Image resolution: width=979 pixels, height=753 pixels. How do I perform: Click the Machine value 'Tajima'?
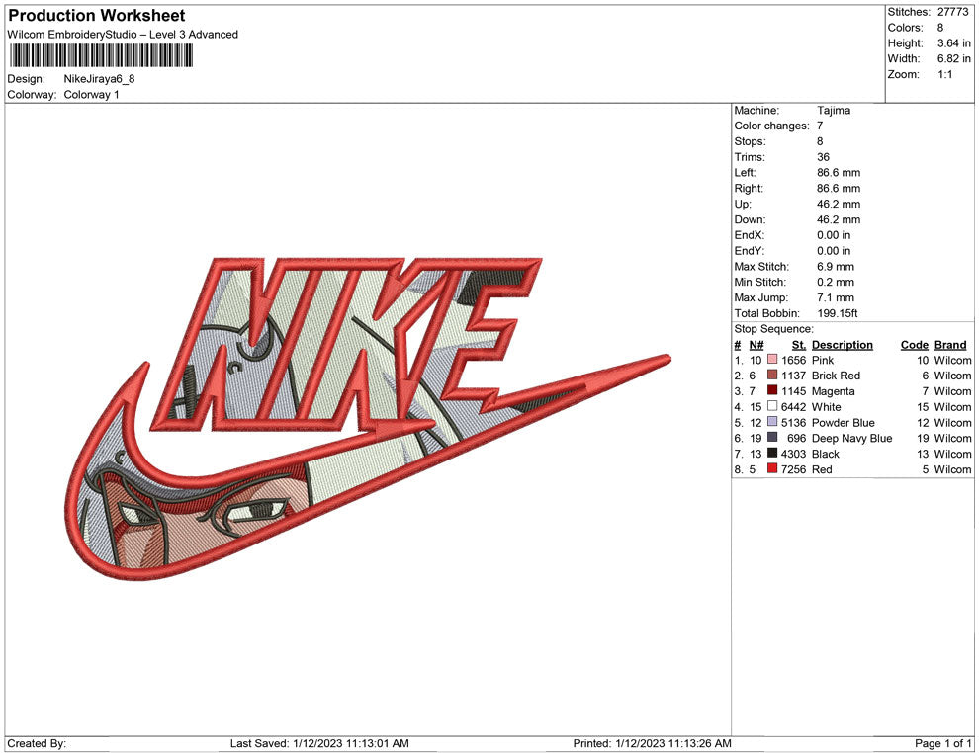(x=834, y=110)
